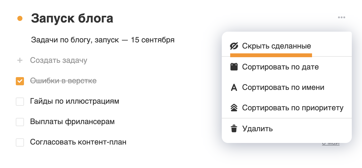362x168 pixels.
Task: Click the plus icon to create a task
Action: (x=20, y=61)
